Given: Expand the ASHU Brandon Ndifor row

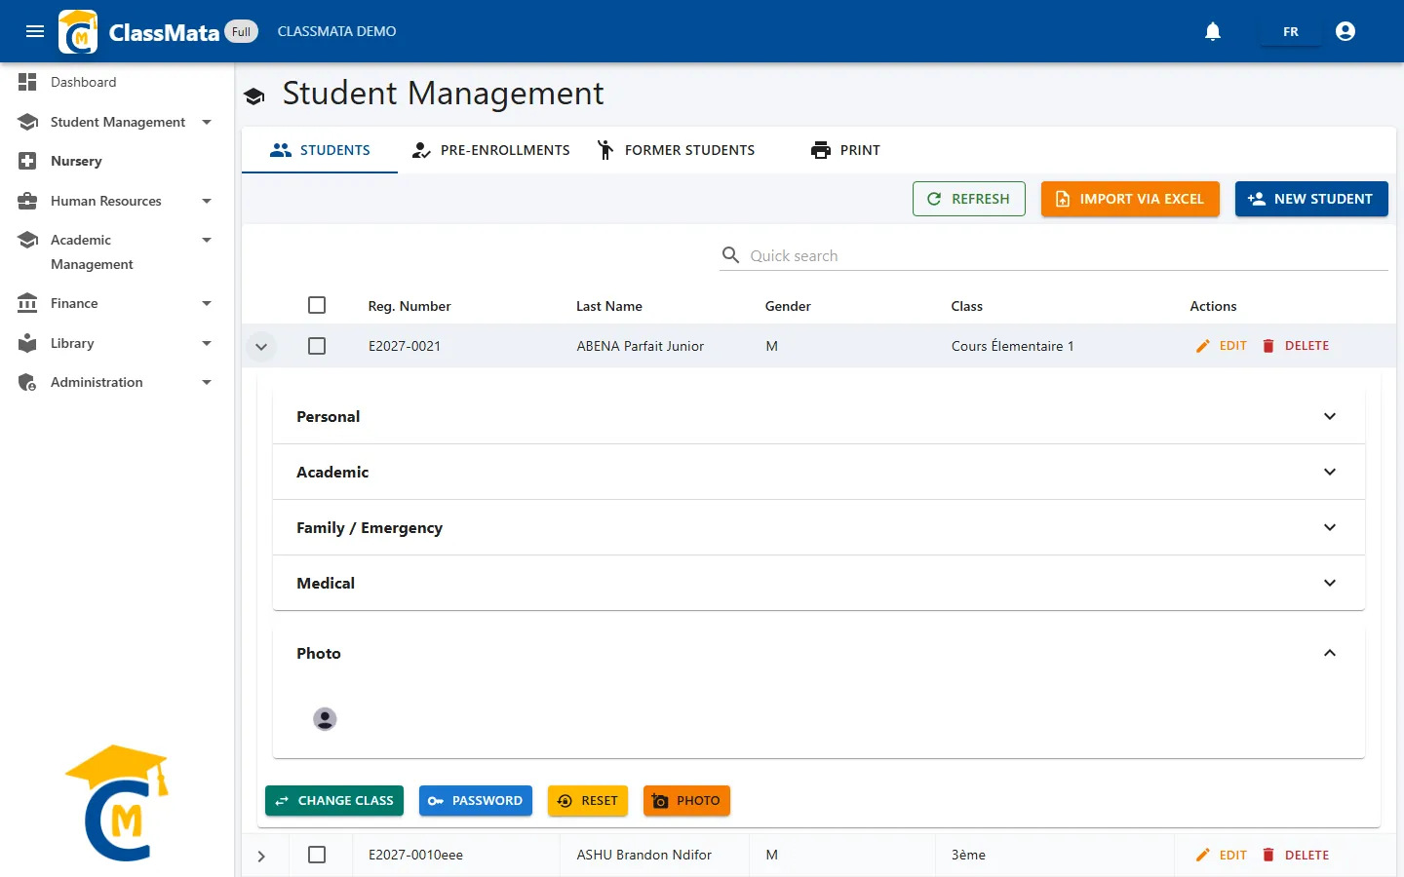Looking at the screenshot, I should click(x=261, y=856).
